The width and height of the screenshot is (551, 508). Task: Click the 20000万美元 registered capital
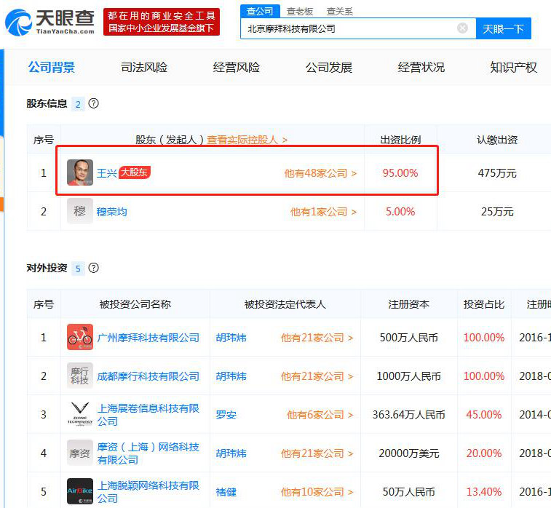point(408,453)
